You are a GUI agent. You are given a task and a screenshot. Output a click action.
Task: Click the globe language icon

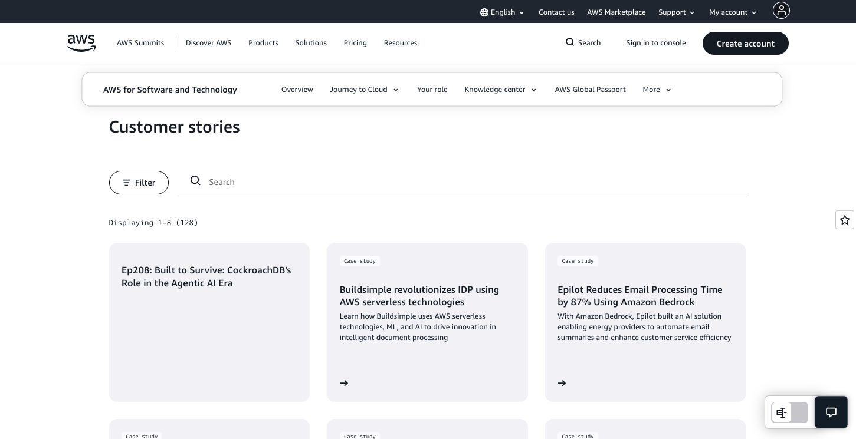tap(484, 12)
